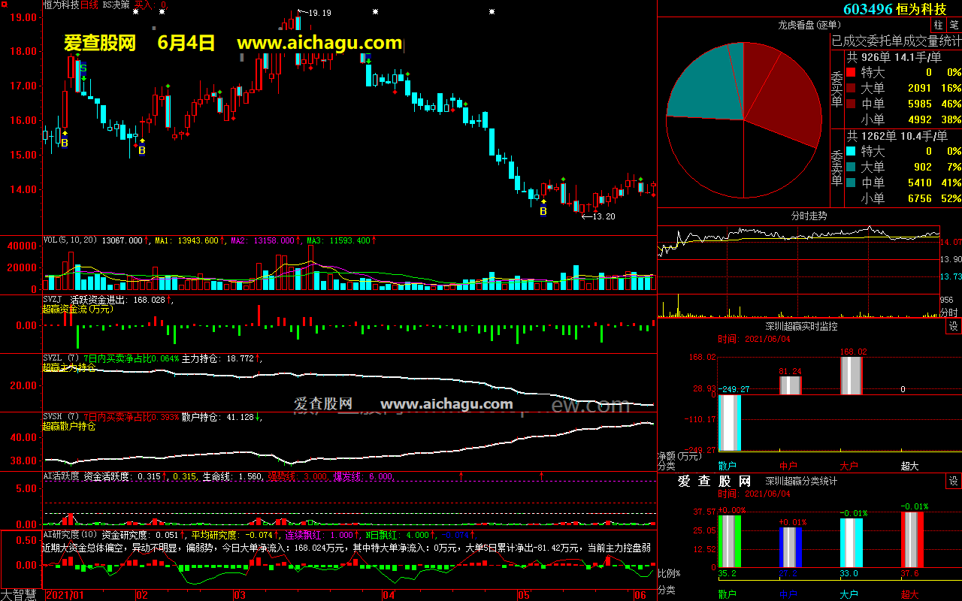Viewport: 962px width, 601px height.
Task: Click the SVZJ indicator name
Action: [53, 300]
